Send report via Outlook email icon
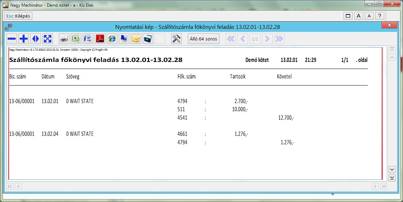Screen dimensions: 403x202 [x=136, y=39]
